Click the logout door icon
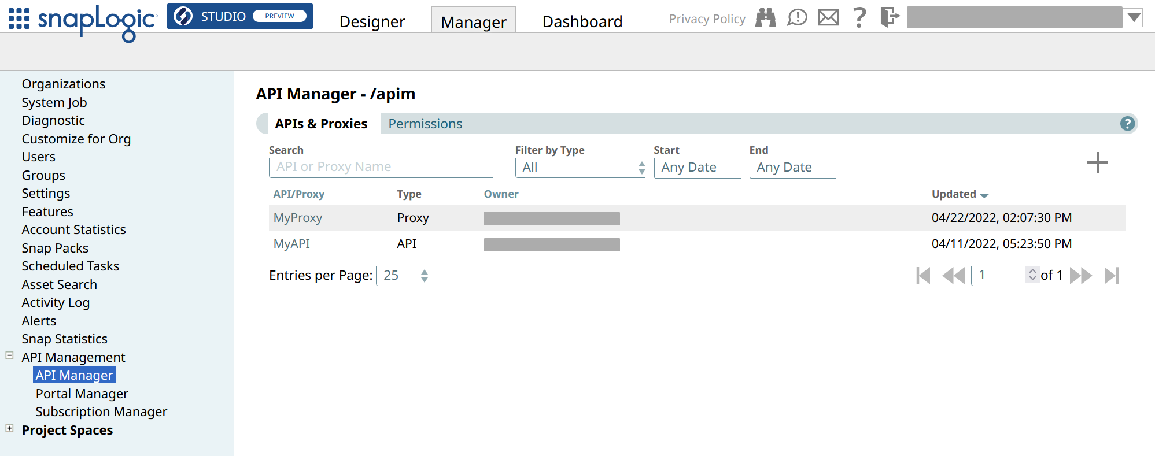This screenshot has width=1155, height=456. [890, 17]
